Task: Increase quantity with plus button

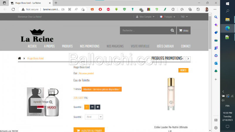Action: 98,107
